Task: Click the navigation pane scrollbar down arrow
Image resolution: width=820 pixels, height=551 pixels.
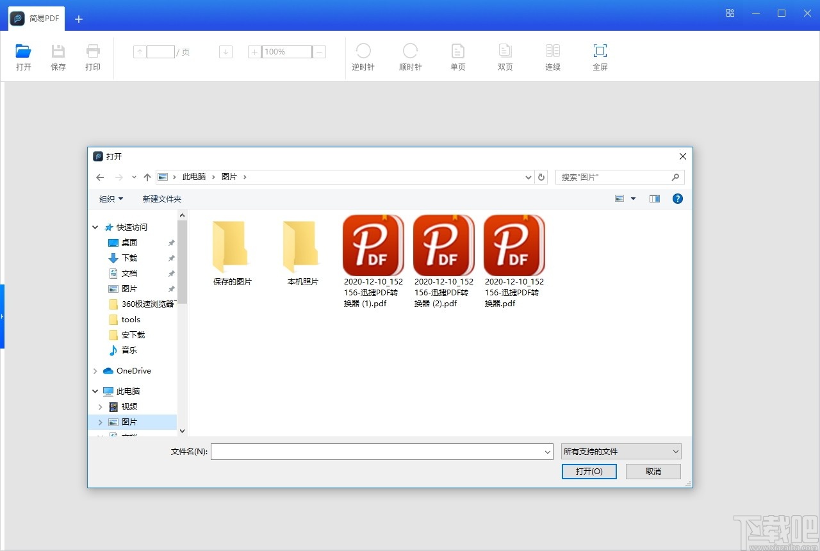Action: pos(182,431)
